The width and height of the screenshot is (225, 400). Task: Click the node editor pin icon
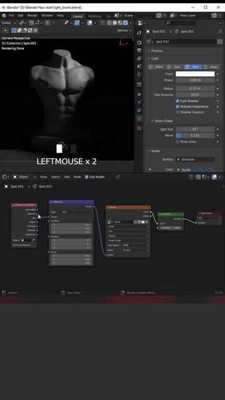117,177
